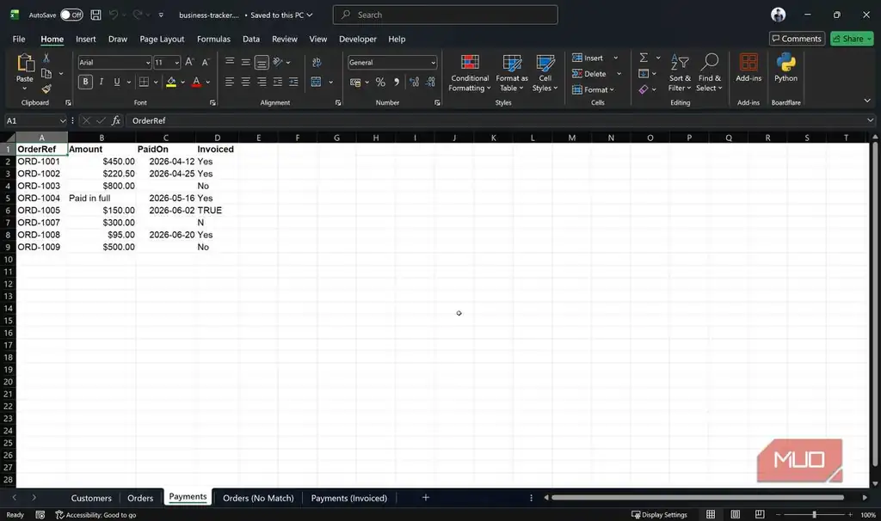Apply the yellow fill color
881x521 pixels.
click(171, 83)
